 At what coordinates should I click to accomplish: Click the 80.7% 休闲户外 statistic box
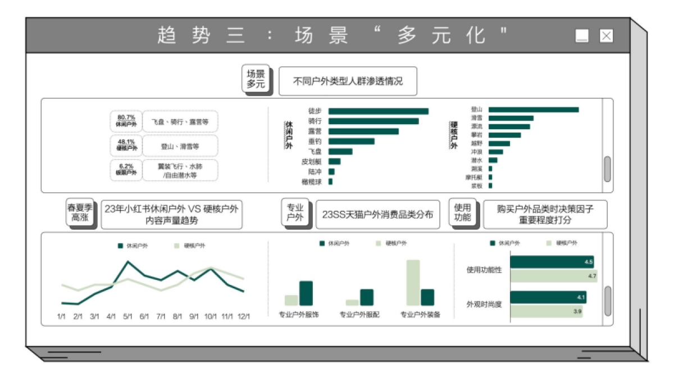coord(127,122)
